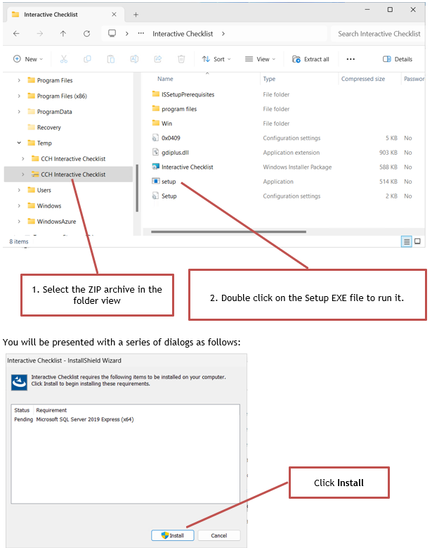
Task: Click the Share toolbar icon
Action: 158,59
